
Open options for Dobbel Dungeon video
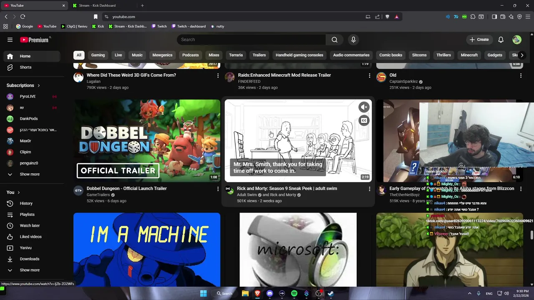[x=217, y=189]
